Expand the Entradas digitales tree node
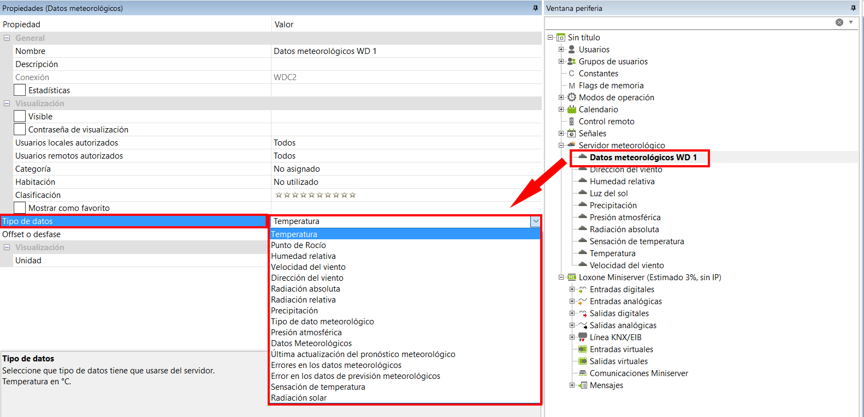Viewport: 864px width, 417px height. (572, 289)
